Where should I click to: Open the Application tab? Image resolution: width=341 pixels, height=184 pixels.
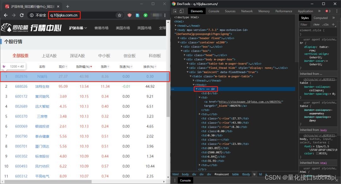(x=305, y=11)
